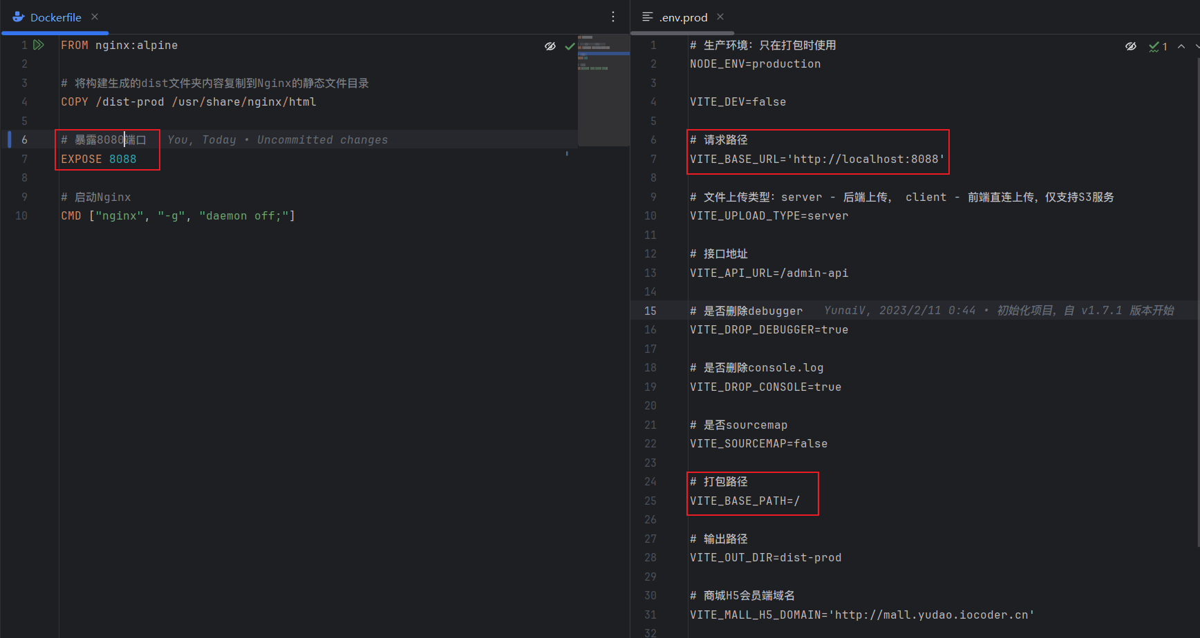Viewport: 1200px width, 638px height.
Task: Click 'COPY /dist-prod /usr/share/nginx/html' line
Action: pos(188,101)
